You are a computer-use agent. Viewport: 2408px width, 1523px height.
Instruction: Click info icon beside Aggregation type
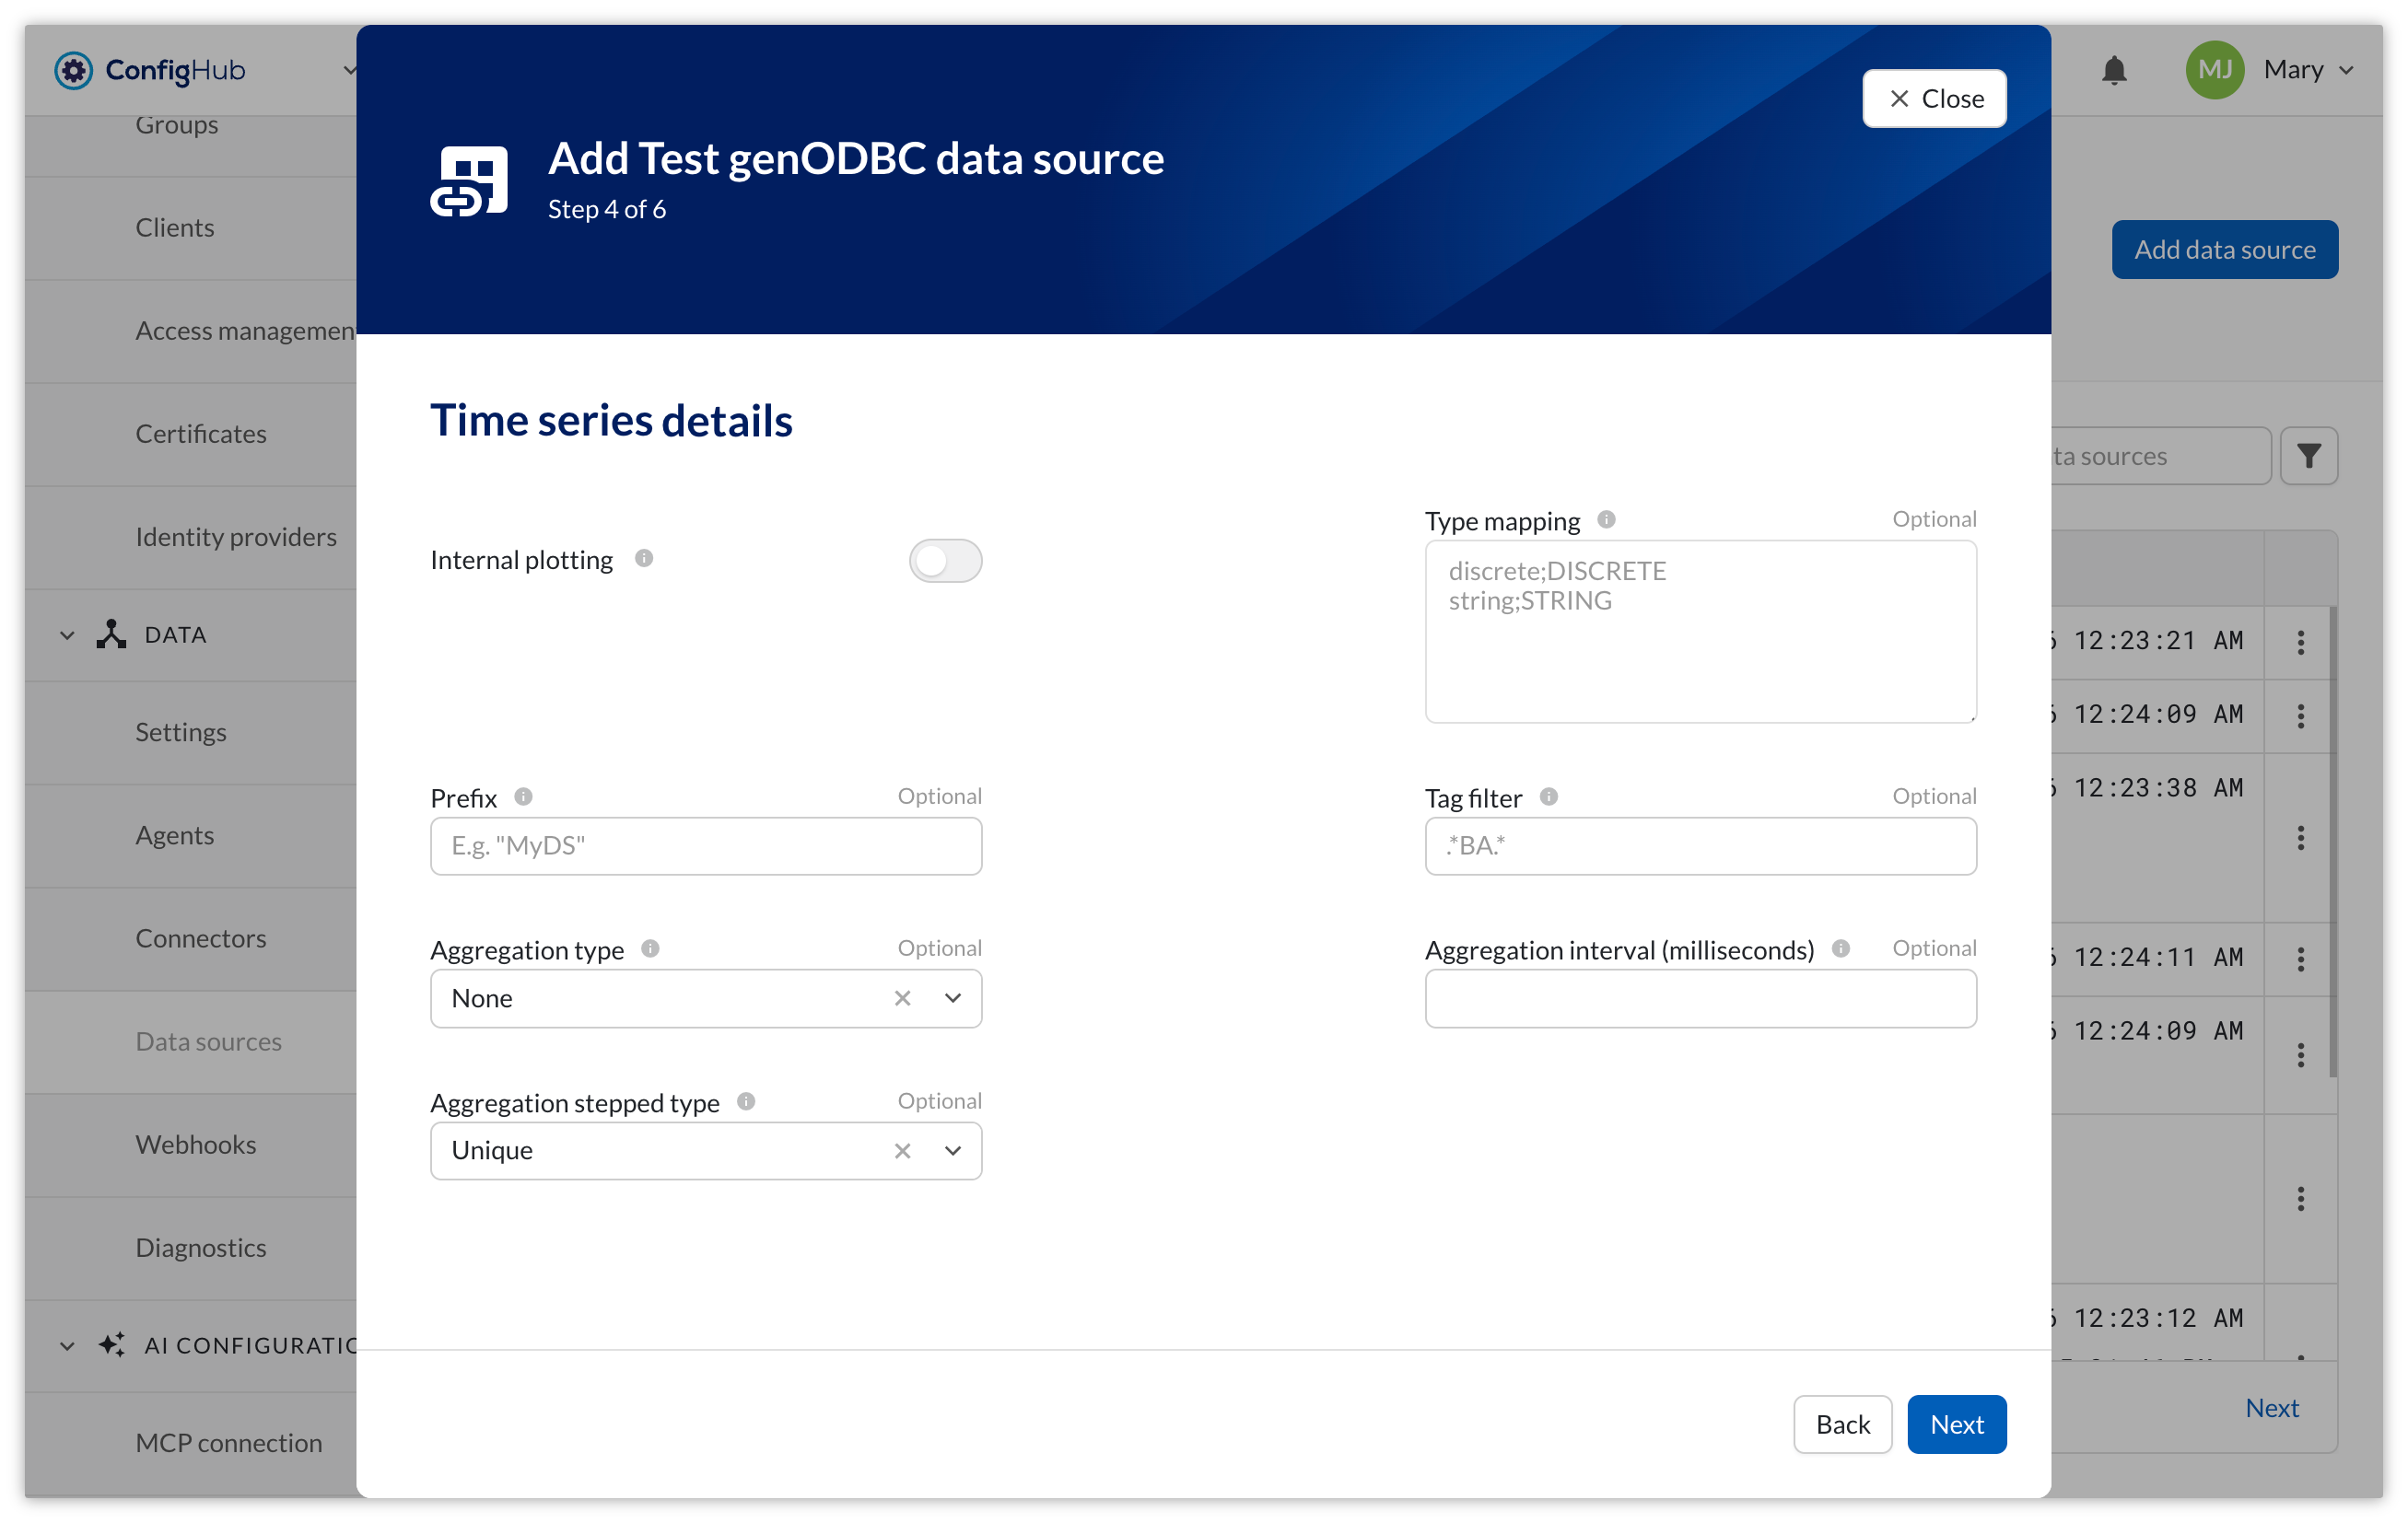650,948
